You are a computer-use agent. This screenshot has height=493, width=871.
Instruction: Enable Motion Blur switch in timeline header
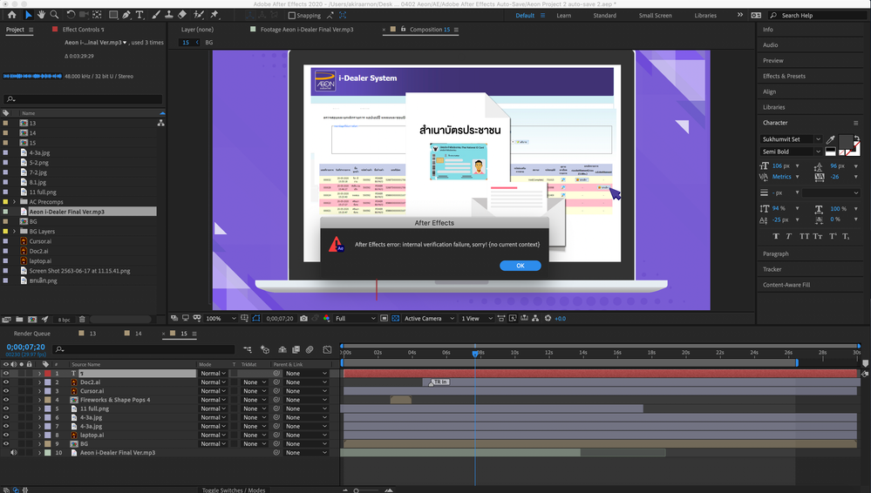tap(310, 349)
